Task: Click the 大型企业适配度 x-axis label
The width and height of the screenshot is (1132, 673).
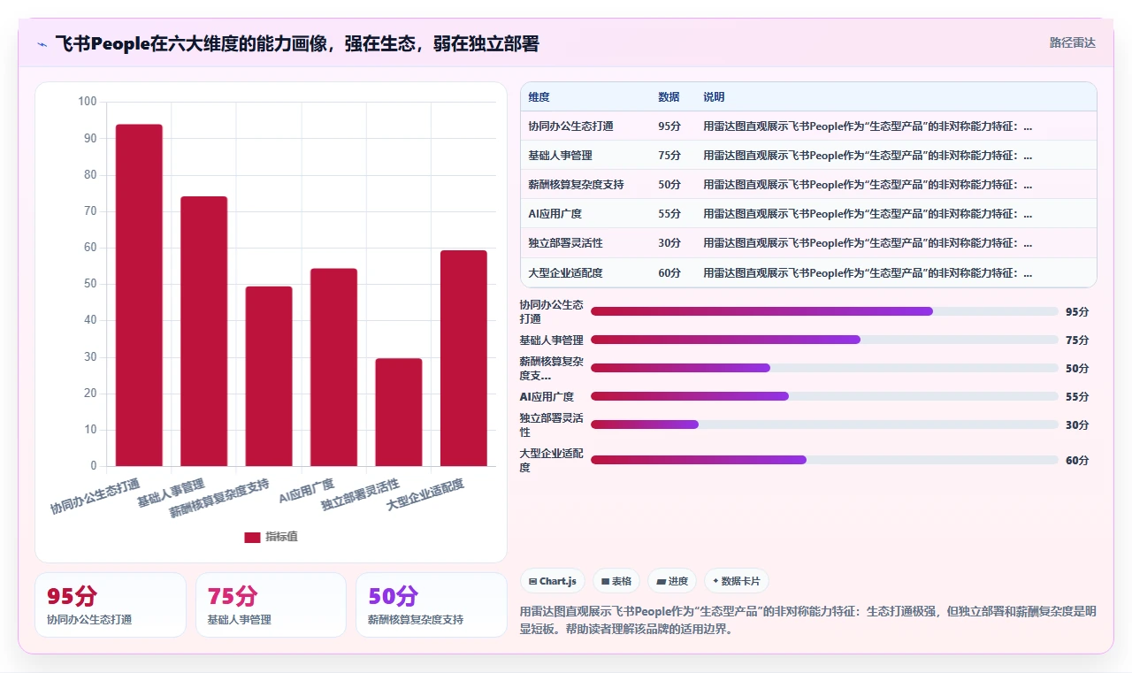Action: (425, 494)
